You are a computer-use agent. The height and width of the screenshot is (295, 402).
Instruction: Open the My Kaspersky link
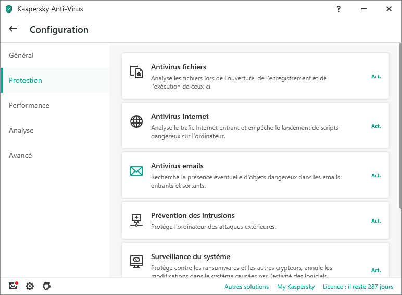296,287
